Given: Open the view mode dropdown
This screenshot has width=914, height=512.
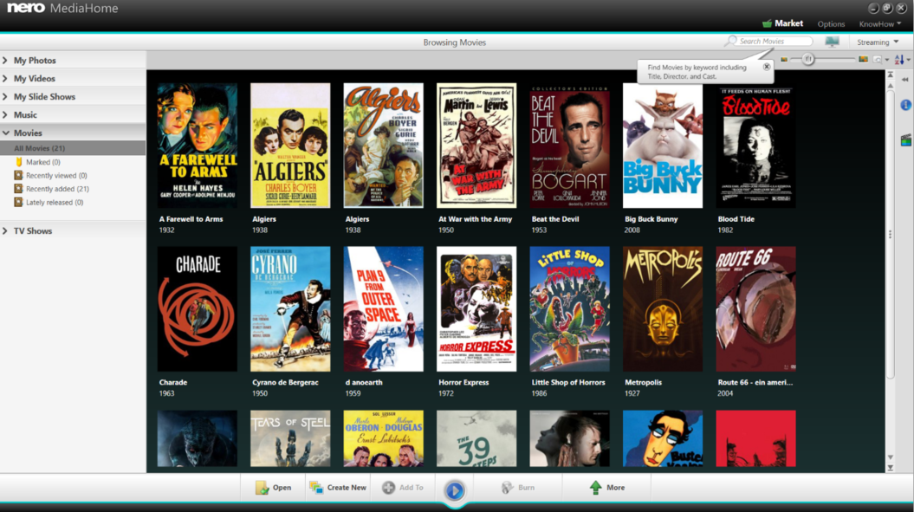Looking at the screenshot, I should [x=880, y=60].
